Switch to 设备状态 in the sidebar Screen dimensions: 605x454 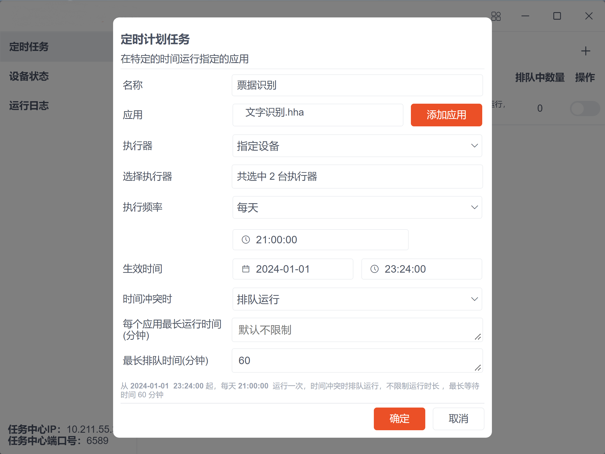[x=29, y=76]
